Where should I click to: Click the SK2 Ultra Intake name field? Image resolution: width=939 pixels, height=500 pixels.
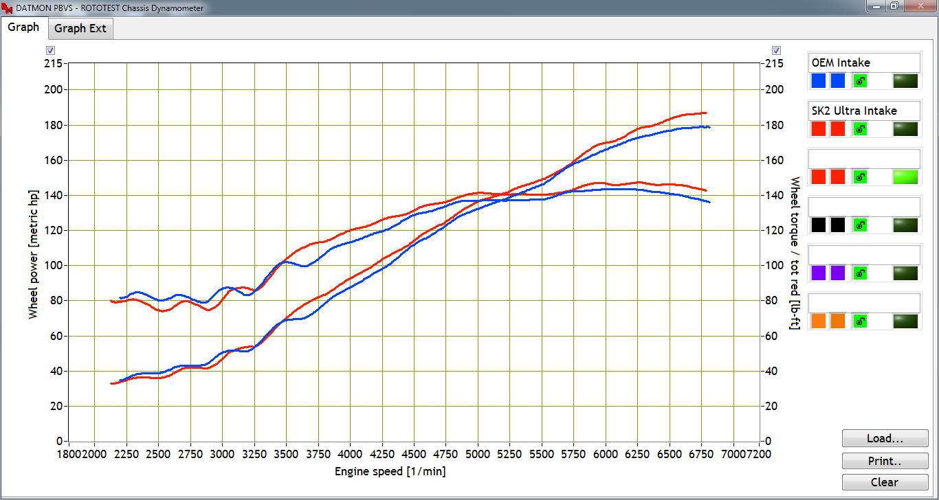[x=864, y=111]
